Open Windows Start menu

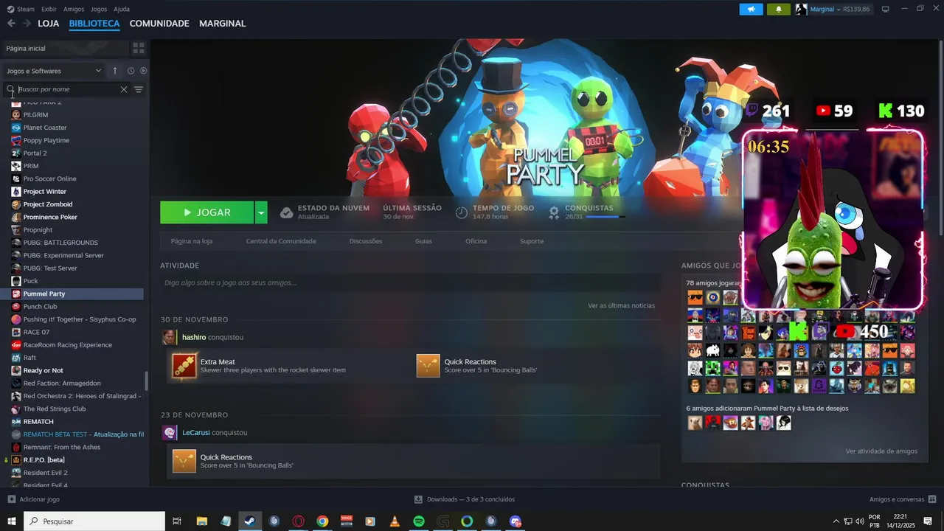coord(12,521)
